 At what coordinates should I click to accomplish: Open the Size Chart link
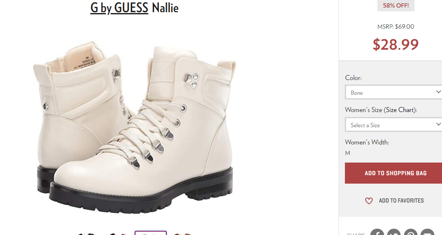(401, 110)
